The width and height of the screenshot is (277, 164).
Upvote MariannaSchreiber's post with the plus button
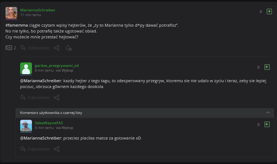269,12
